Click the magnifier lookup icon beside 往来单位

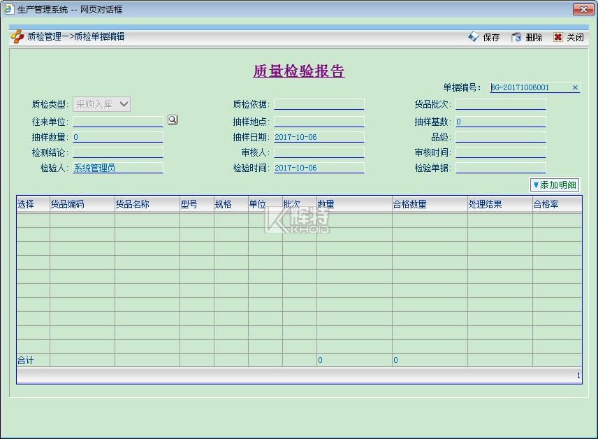[173, 120]
